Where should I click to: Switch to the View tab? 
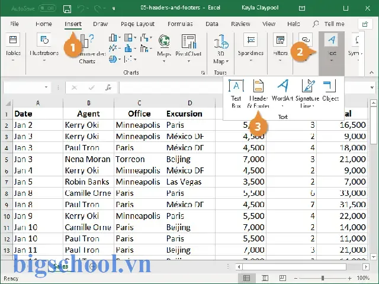point(269,24)
